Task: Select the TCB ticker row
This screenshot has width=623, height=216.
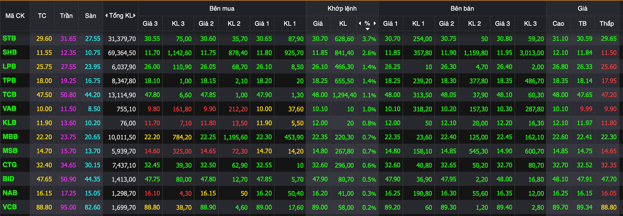Action: tap(9, 95)
